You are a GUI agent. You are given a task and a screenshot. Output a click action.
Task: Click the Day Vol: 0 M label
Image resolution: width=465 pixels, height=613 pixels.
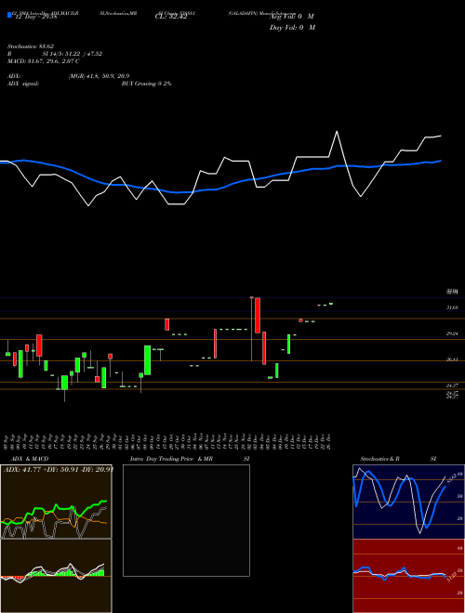(292, 27)
